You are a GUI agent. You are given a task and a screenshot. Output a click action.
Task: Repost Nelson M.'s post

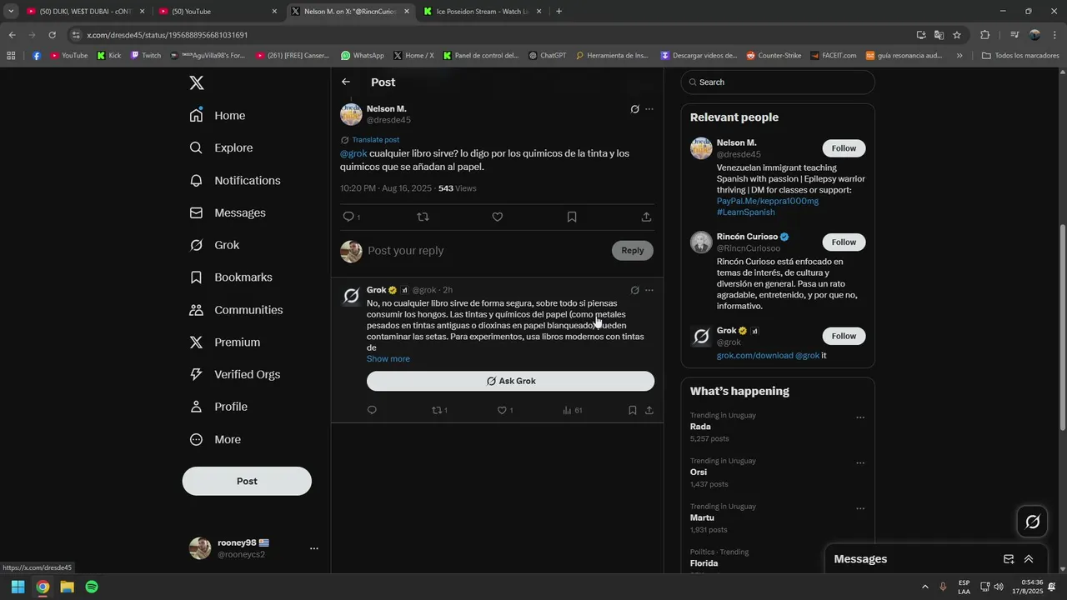click(x=423, y=217)
